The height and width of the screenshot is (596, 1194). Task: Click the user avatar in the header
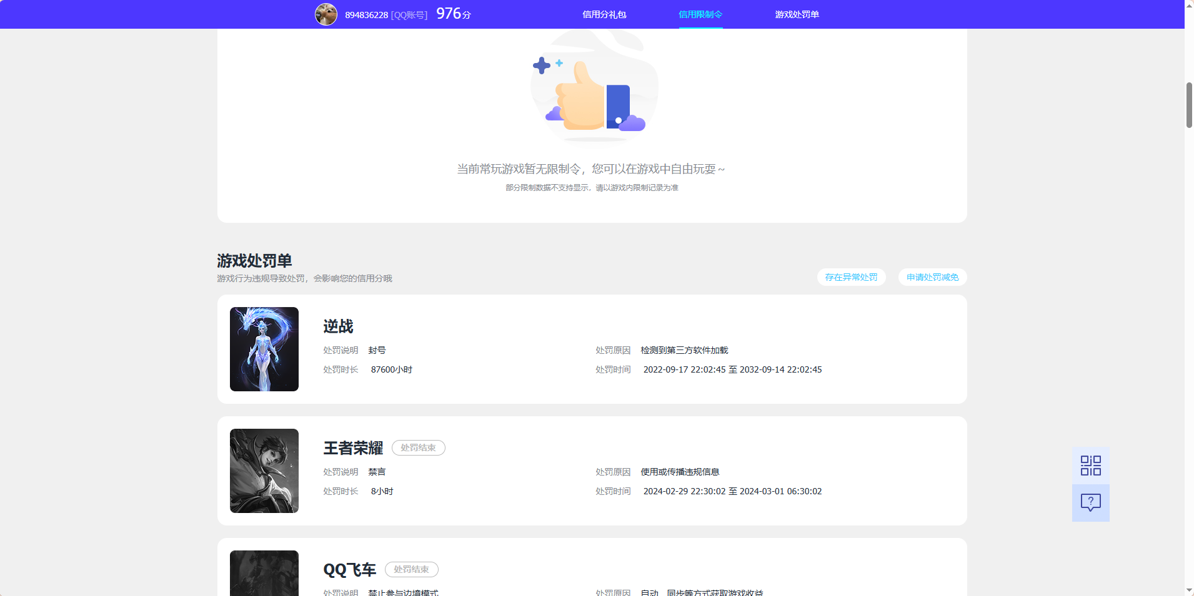[326, 14]
